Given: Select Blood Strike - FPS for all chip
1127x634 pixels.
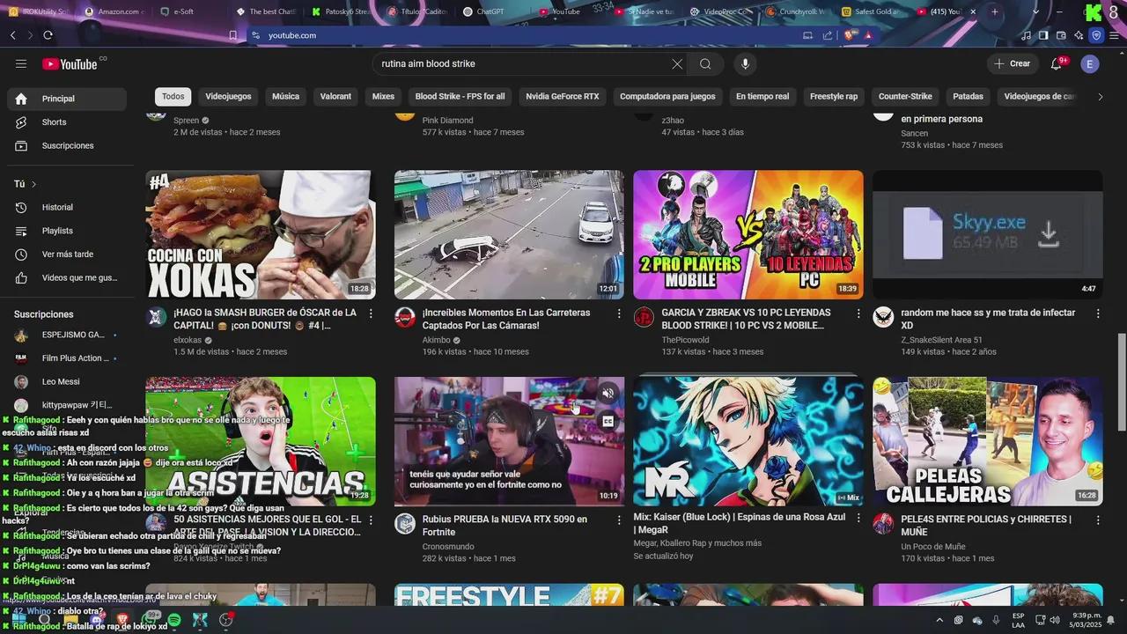Looking at the screenshot, I should 460,96.
